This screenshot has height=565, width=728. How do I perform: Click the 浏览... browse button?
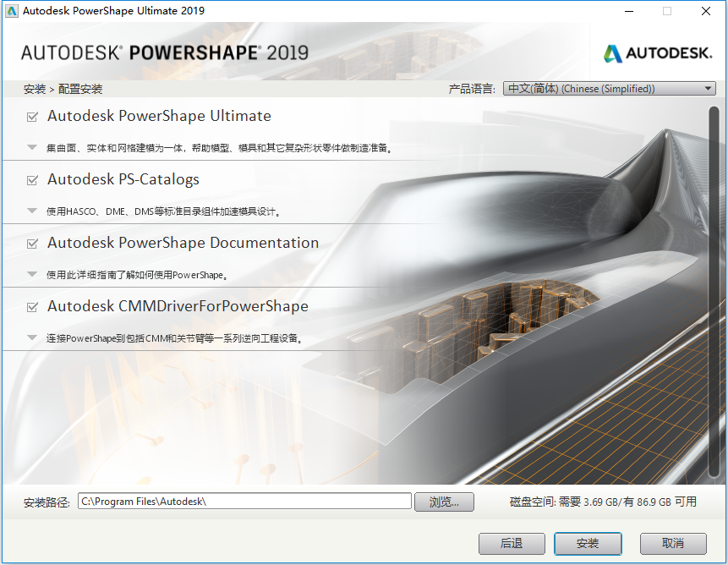(x=444, y=502)
